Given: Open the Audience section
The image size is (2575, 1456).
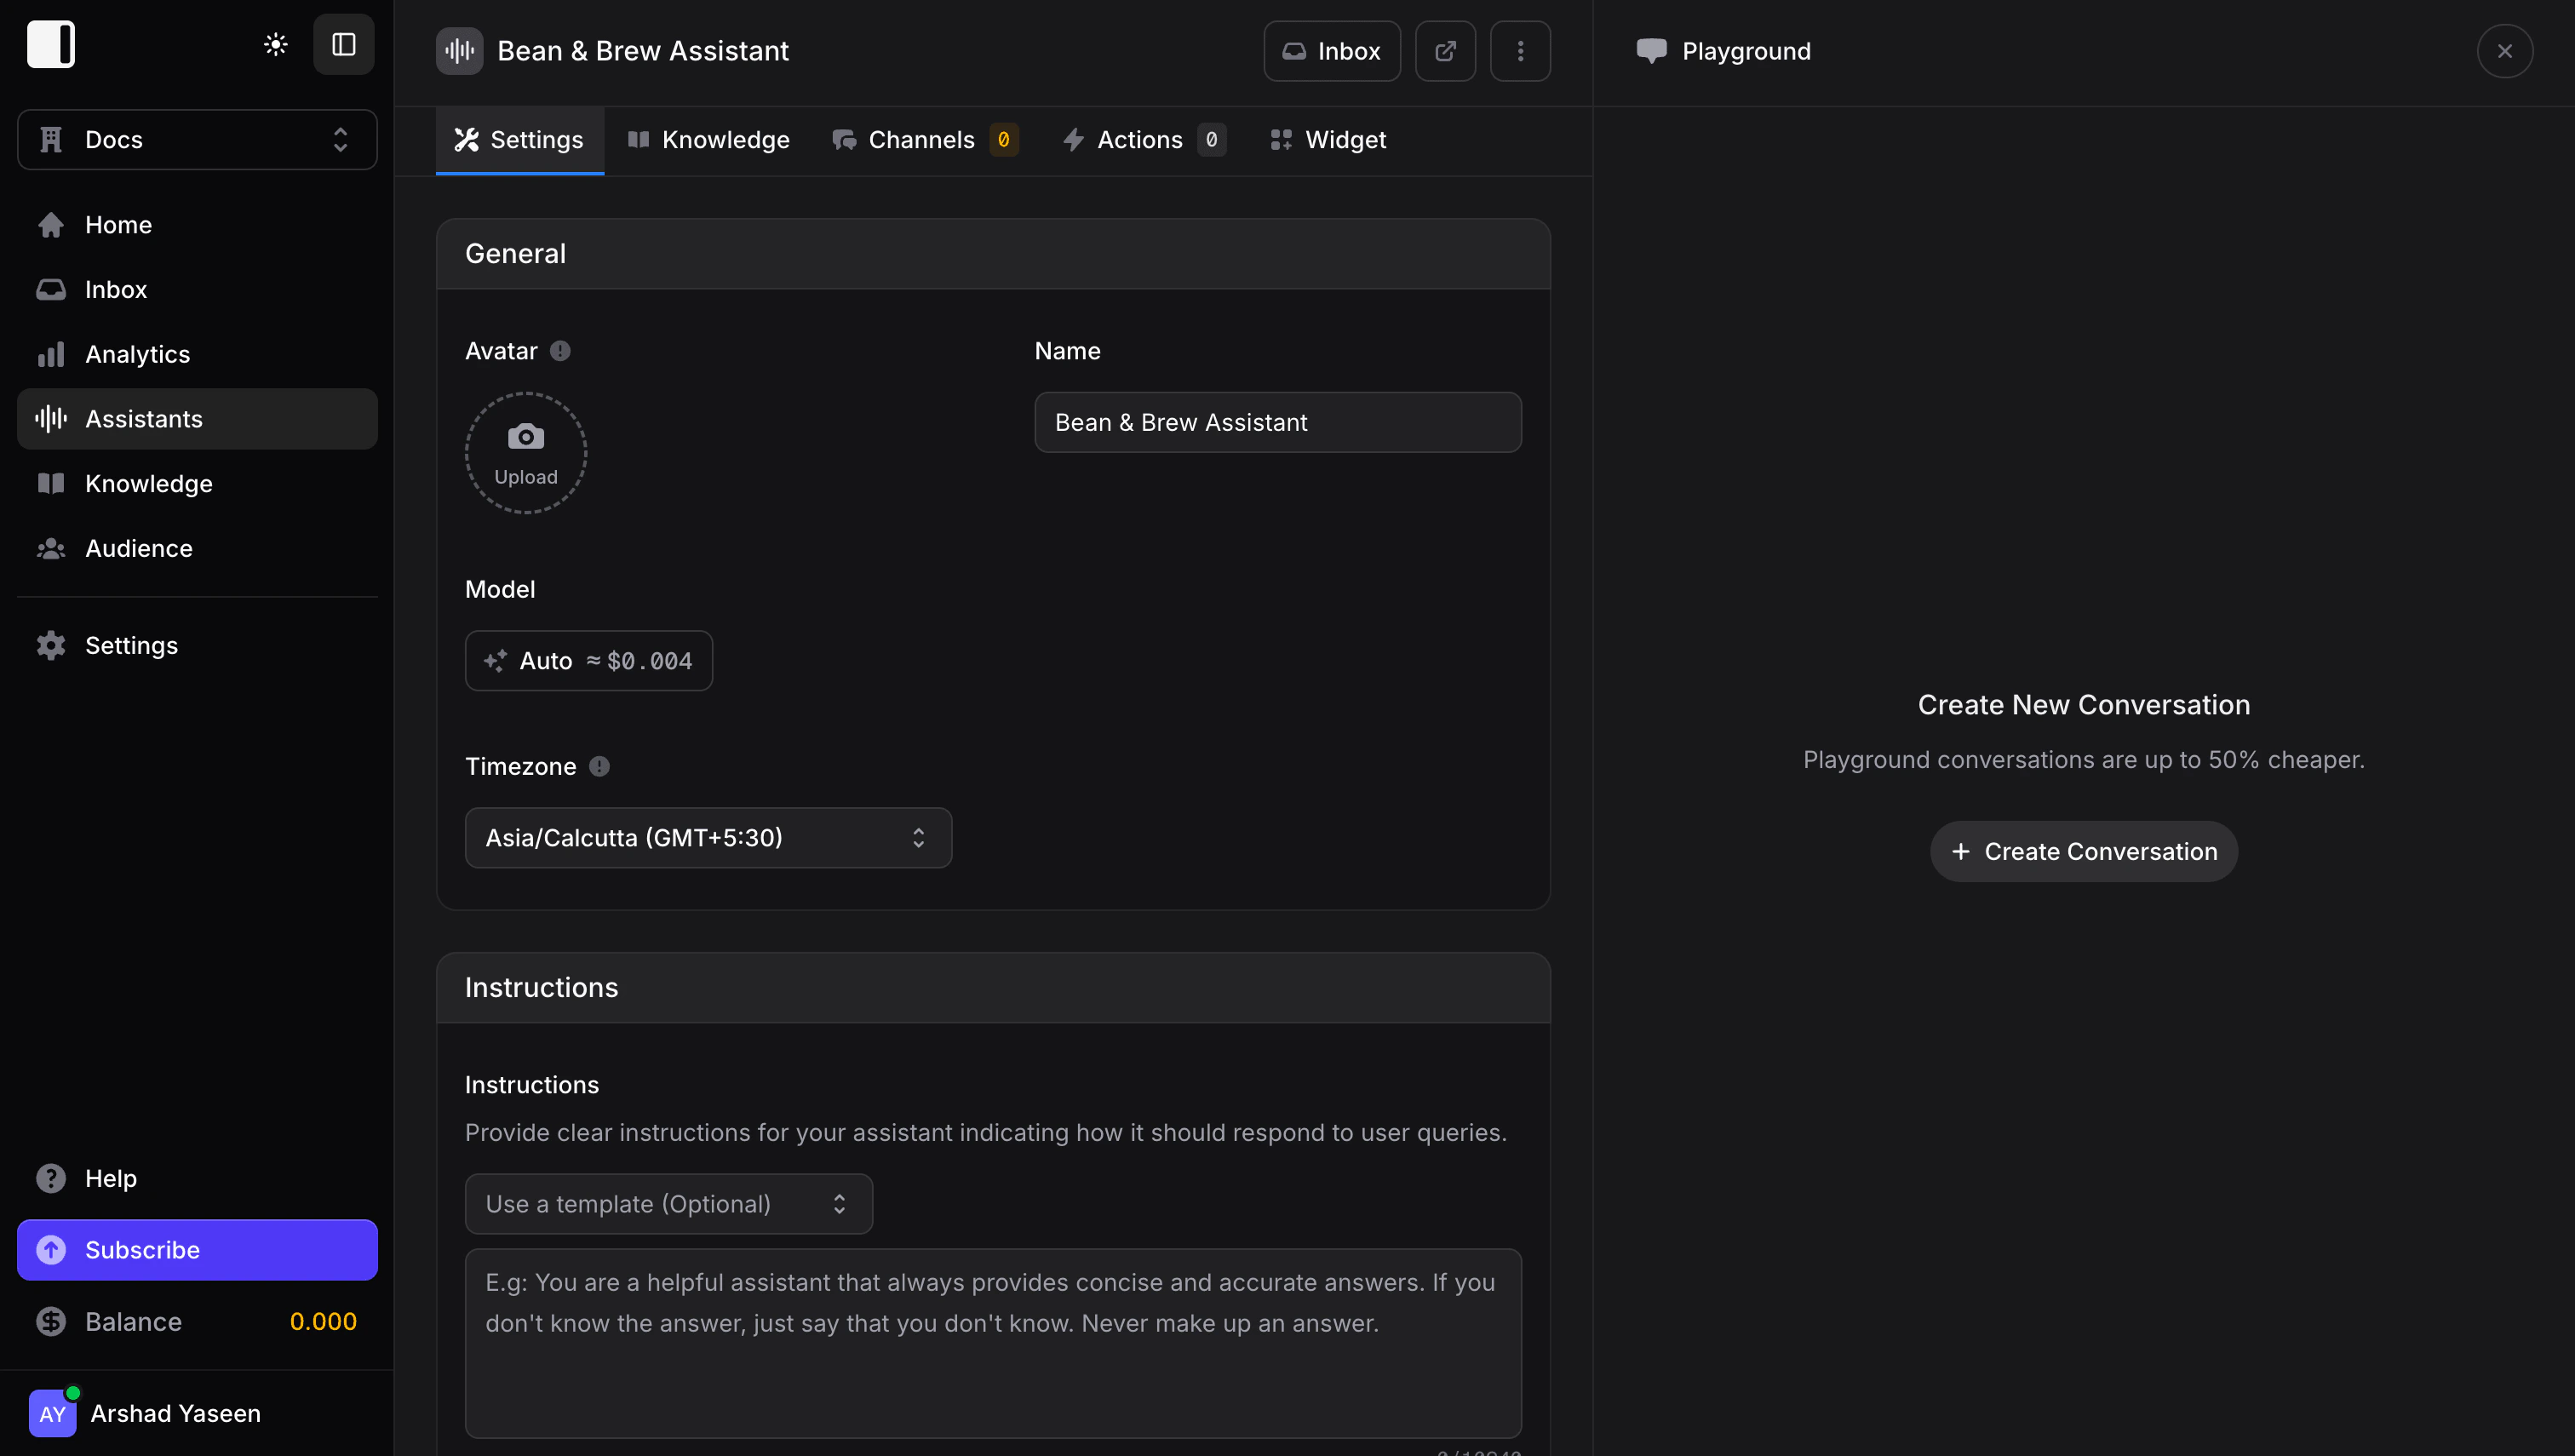Looking at the screenshot, I should 138,548.
